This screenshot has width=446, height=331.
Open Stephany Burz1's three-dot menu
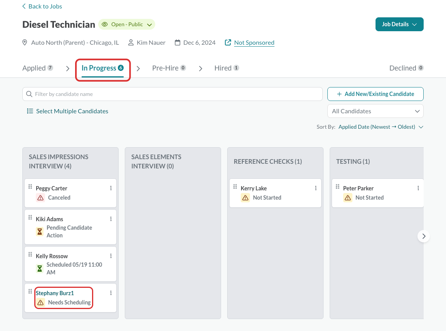tap(111, 293)
